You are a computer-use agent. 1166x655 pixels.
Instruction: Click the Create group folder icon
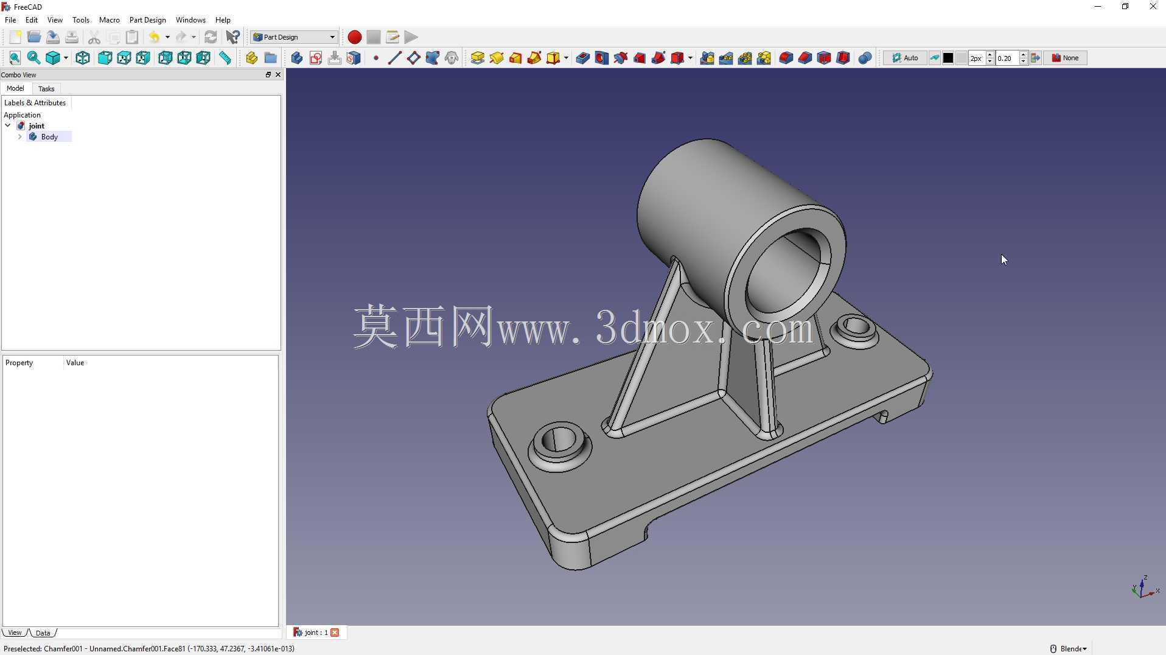(x=271, y=58)
